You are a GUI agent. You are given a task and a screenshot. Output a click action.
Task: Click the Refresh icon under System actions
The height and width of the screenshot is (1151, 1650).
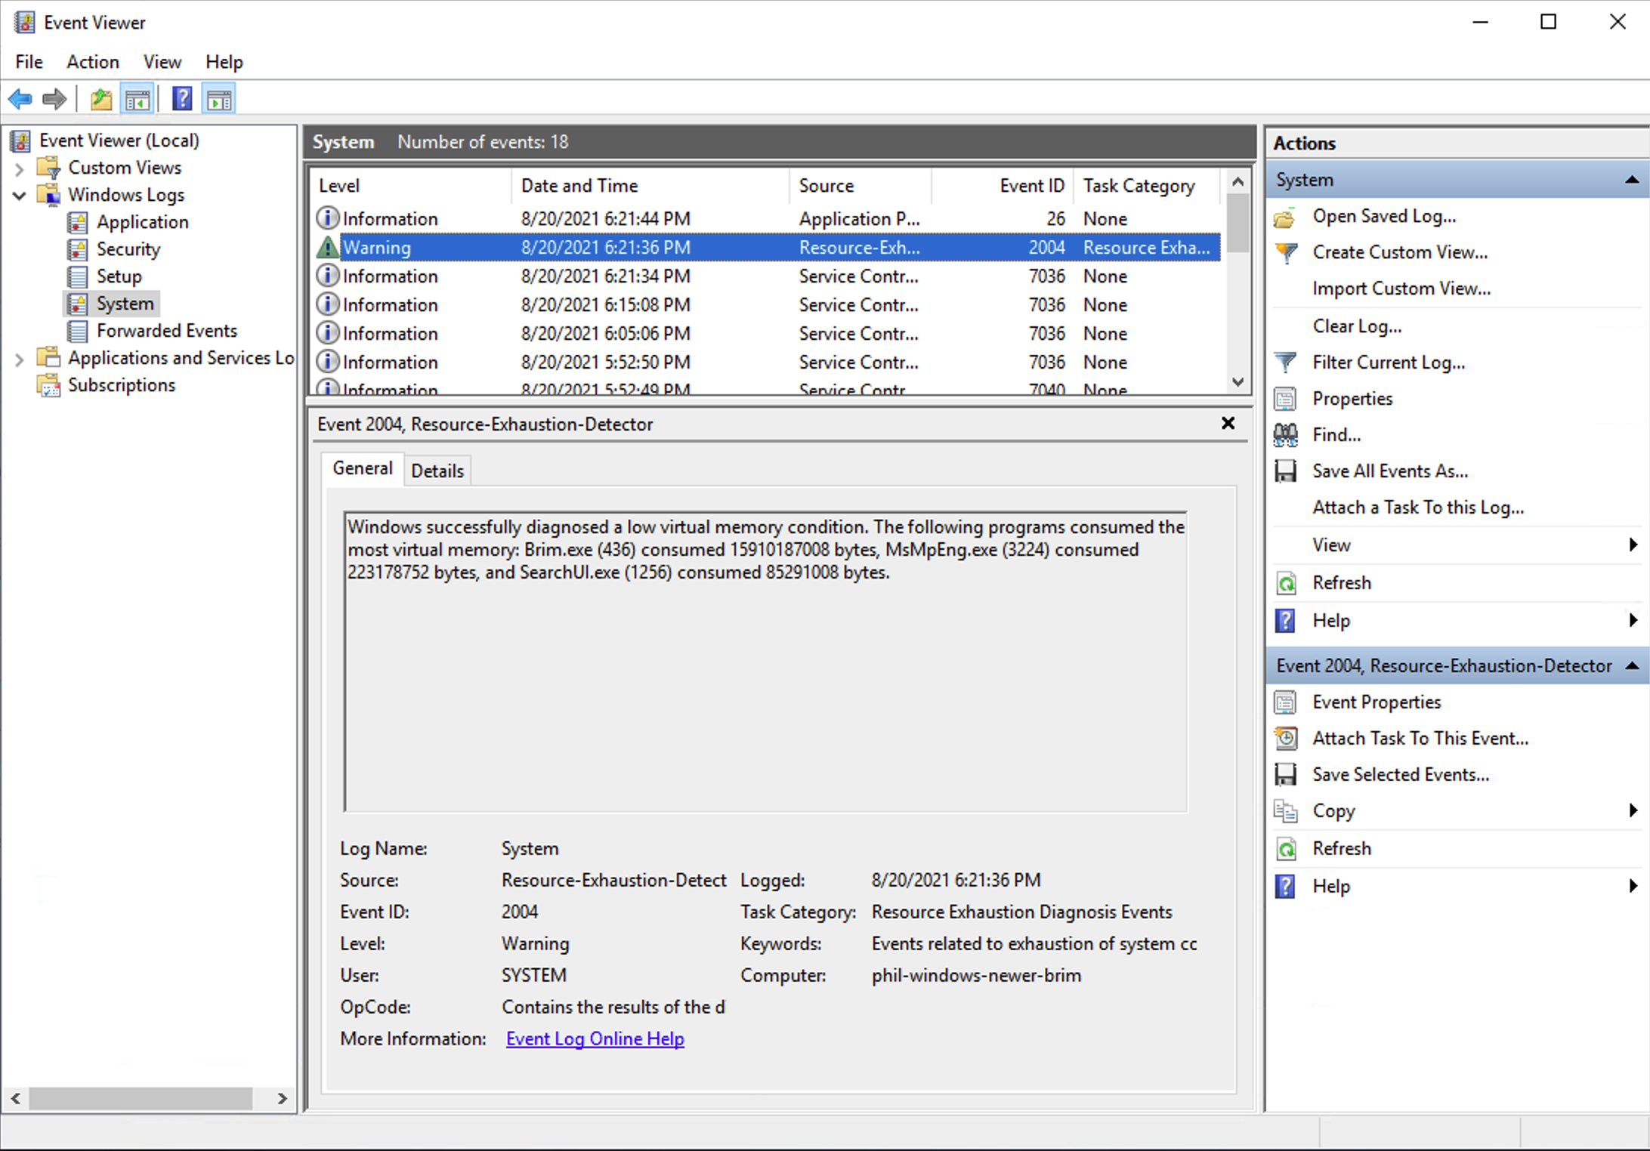click(x=1285, y=582)
